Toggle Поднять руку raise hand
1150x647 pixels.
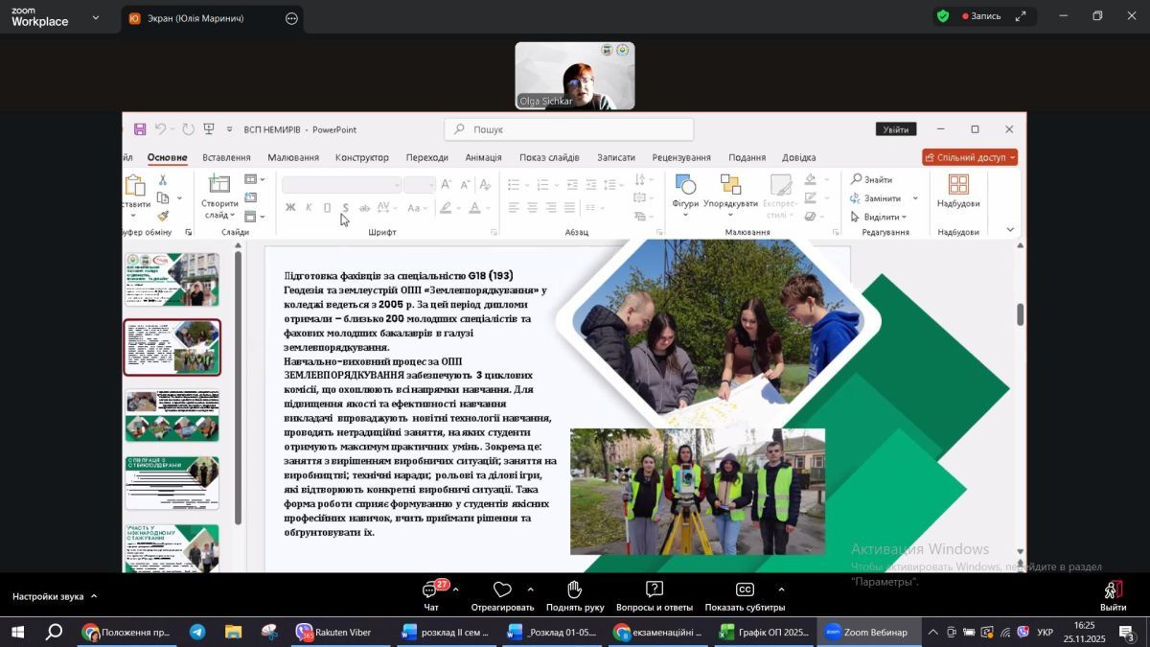(575, 589)
